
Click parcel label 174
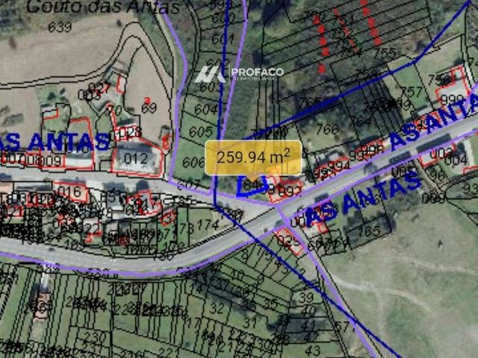pyautogui.click(x=208, y=224)
